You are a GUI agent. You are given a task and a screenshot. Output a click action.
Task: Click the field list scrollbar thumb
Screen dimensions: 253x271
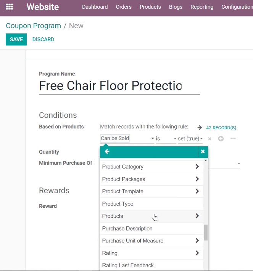pyautogui.click(x=206, y=233)
